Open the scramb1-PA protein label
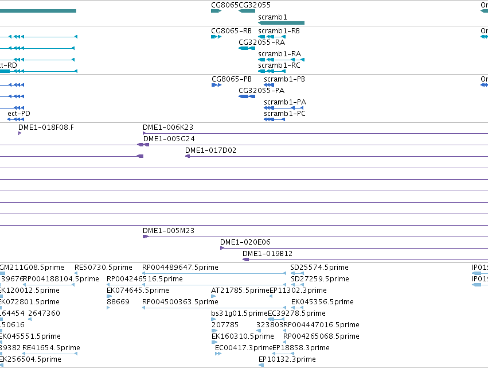The width and height of the screenshot is (488, 368). (285, 102)
